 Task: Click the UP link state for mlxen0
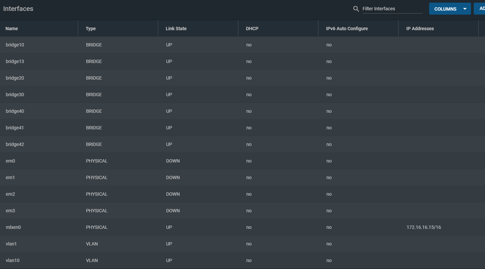pyautogui.click(x=169, y=227)
